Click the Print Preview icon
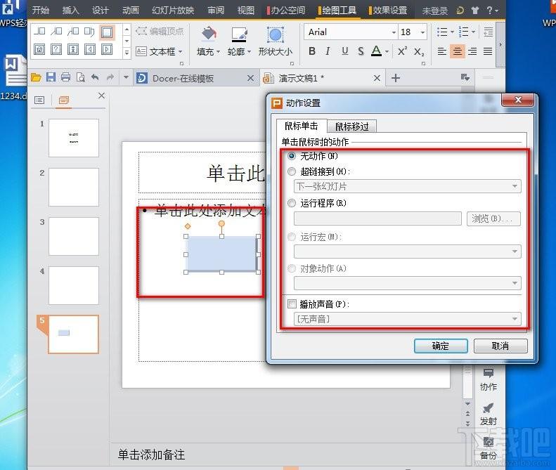 tap(81, 77)
